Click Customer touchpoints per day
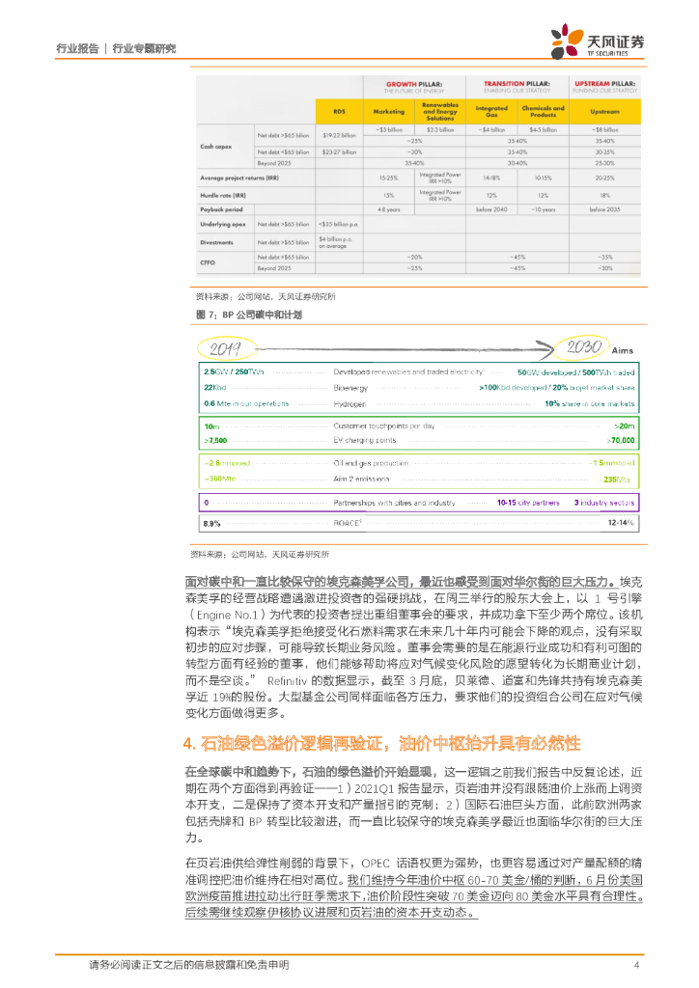This screenshot has width=699, height=988. click(384, 425)
